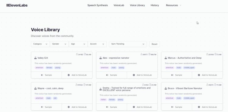Viewport: 228px width, 112px height.
Task: Add Bruce voice to VoiceLab
Action: click(207, 107)
